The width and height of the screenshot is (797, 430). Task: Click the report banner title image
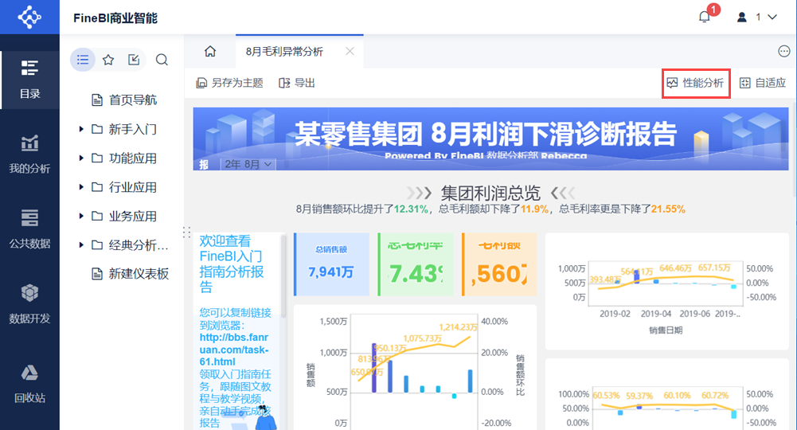click(x=490, y=139)
